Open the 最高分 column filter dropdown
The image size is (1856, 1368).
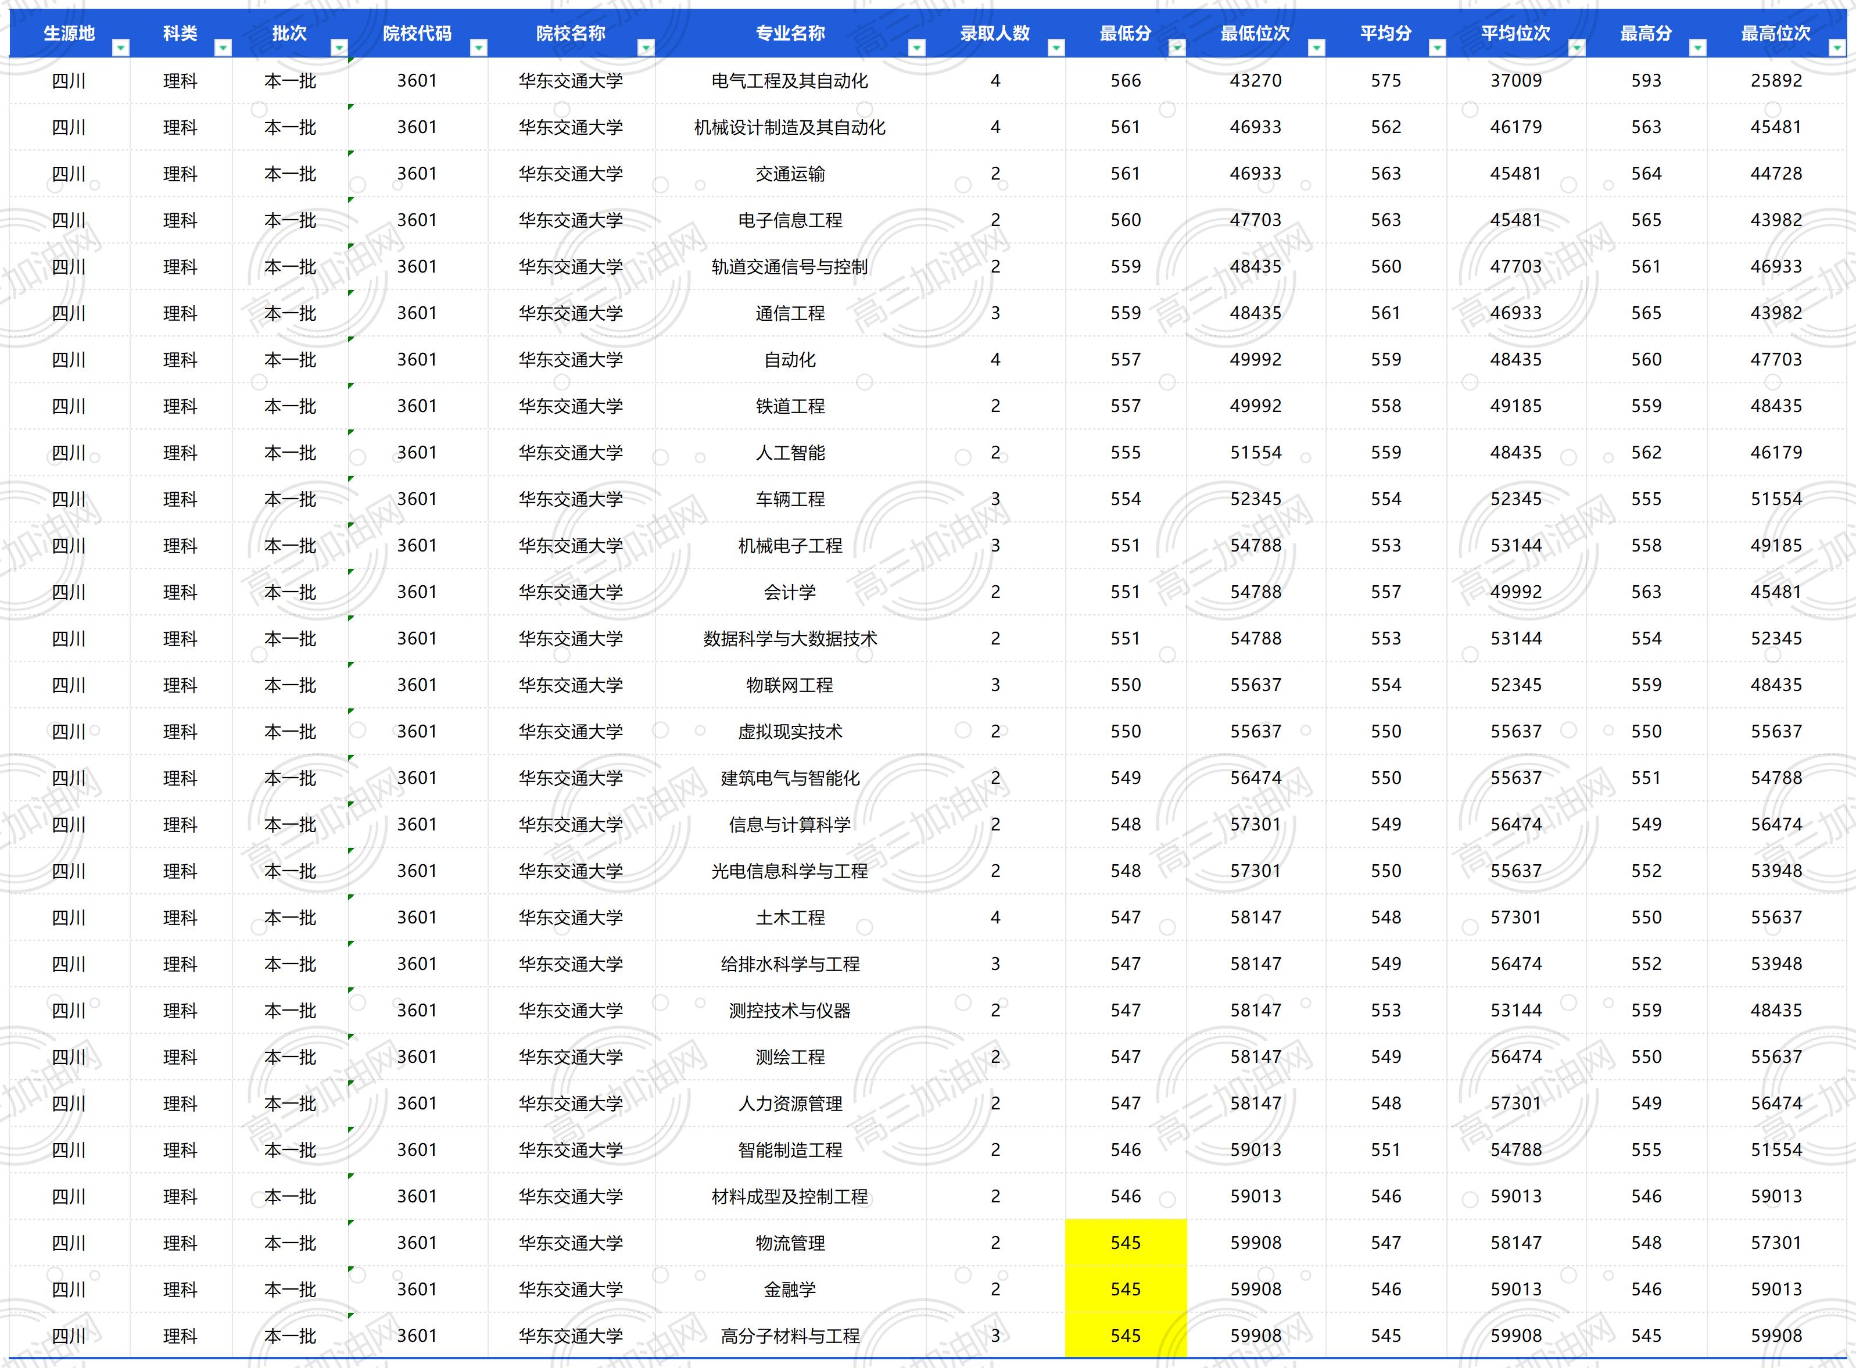point(1698,48)
